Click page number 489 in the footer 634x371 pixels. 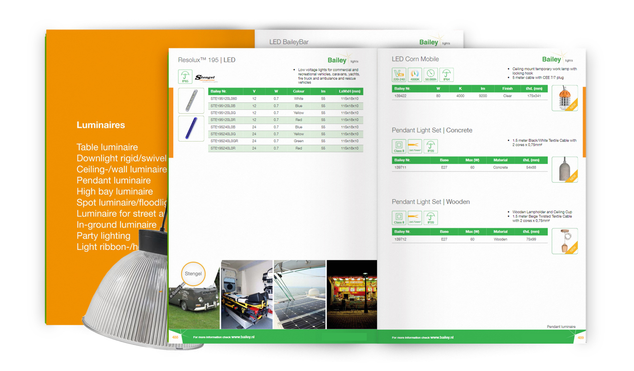(x=580, y=337)
